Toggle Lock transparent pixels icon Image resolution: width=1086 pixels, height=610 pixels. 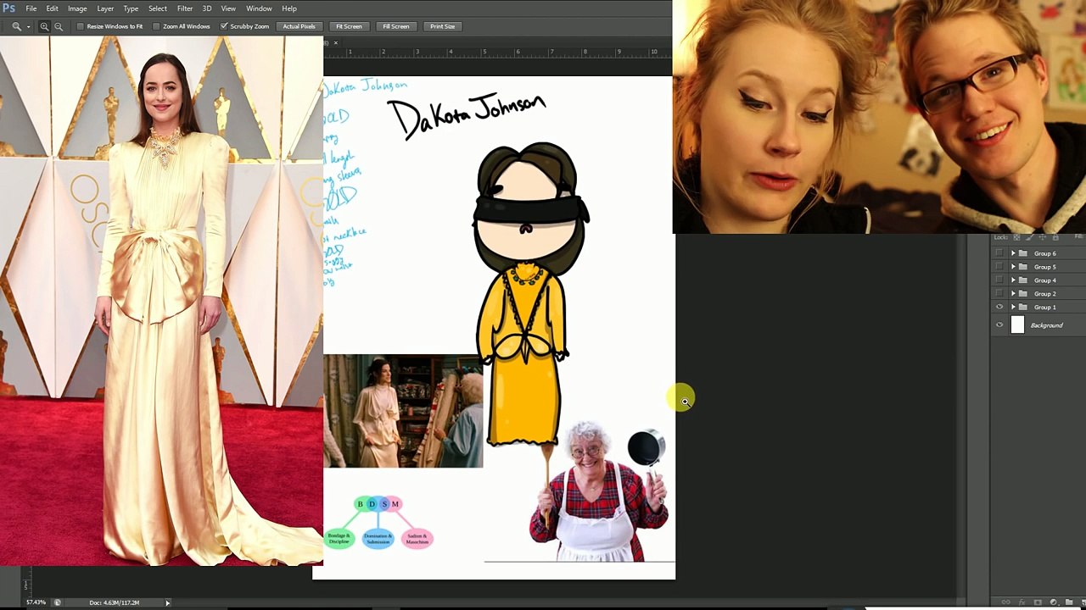(x=1016, y=237)
